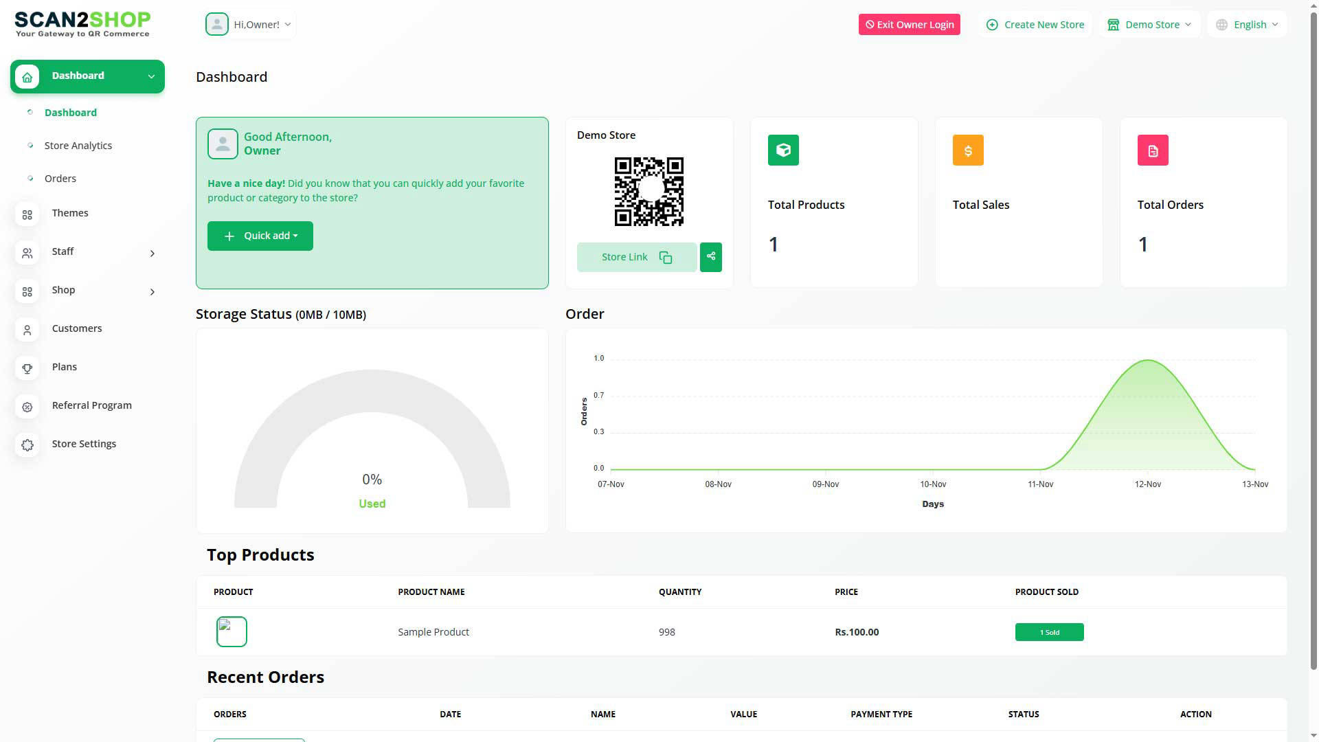
Task: Click the Total Orders document icon
Action: [1153, 150]
